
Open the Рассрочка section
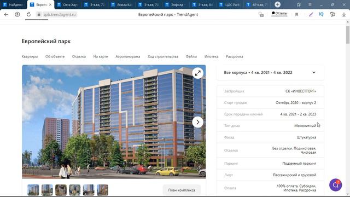pyautogui.click(x=235, y=56)
